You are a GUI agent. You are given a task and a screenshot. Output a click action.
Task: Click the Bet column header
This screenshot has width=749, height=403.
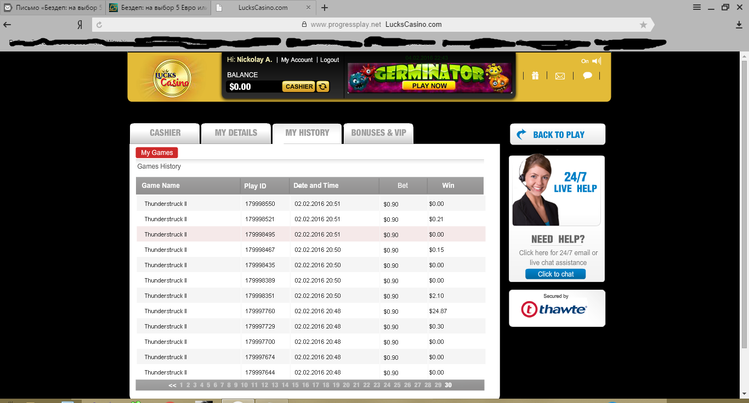point(403,186)
